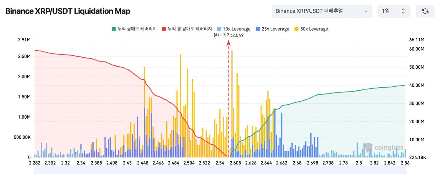Hide the 25x Leverage series via legend
The image size is (436, 174).
tap(275, 29)
